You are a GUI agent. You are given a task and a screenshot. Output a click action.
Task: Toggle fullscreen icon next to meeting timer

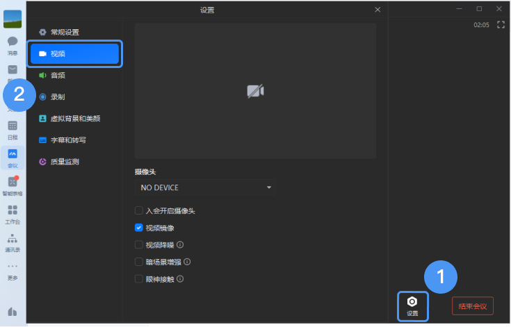501,25
